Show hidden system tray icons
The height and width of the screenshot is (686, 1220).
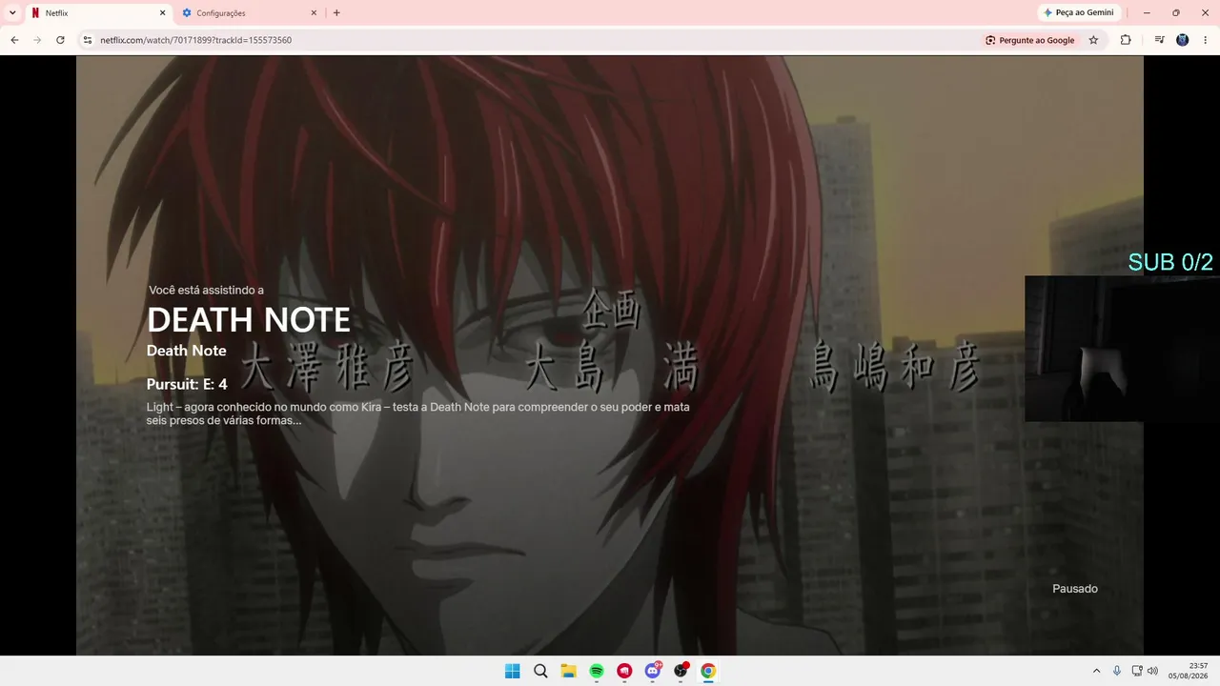(x=1096, y=671)
